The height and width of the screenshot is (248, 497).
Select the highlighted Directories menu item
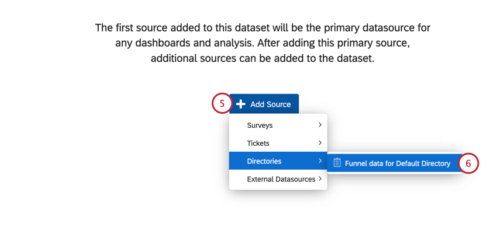(x=264, y=161)
